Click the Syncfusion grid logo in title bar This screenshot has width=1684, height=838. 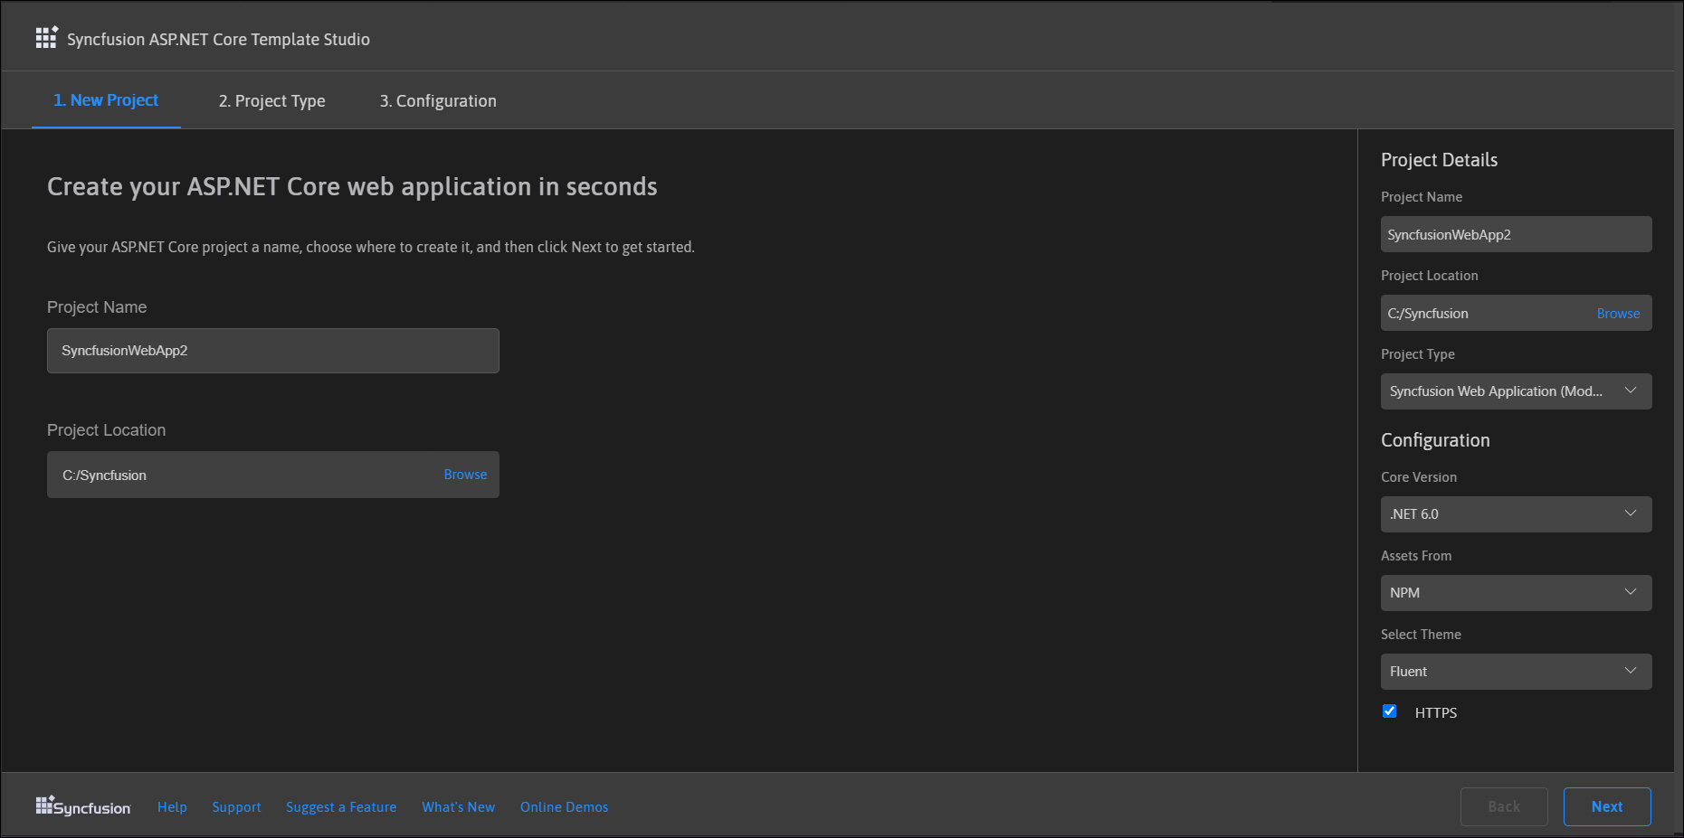click(x=46, y=38)
